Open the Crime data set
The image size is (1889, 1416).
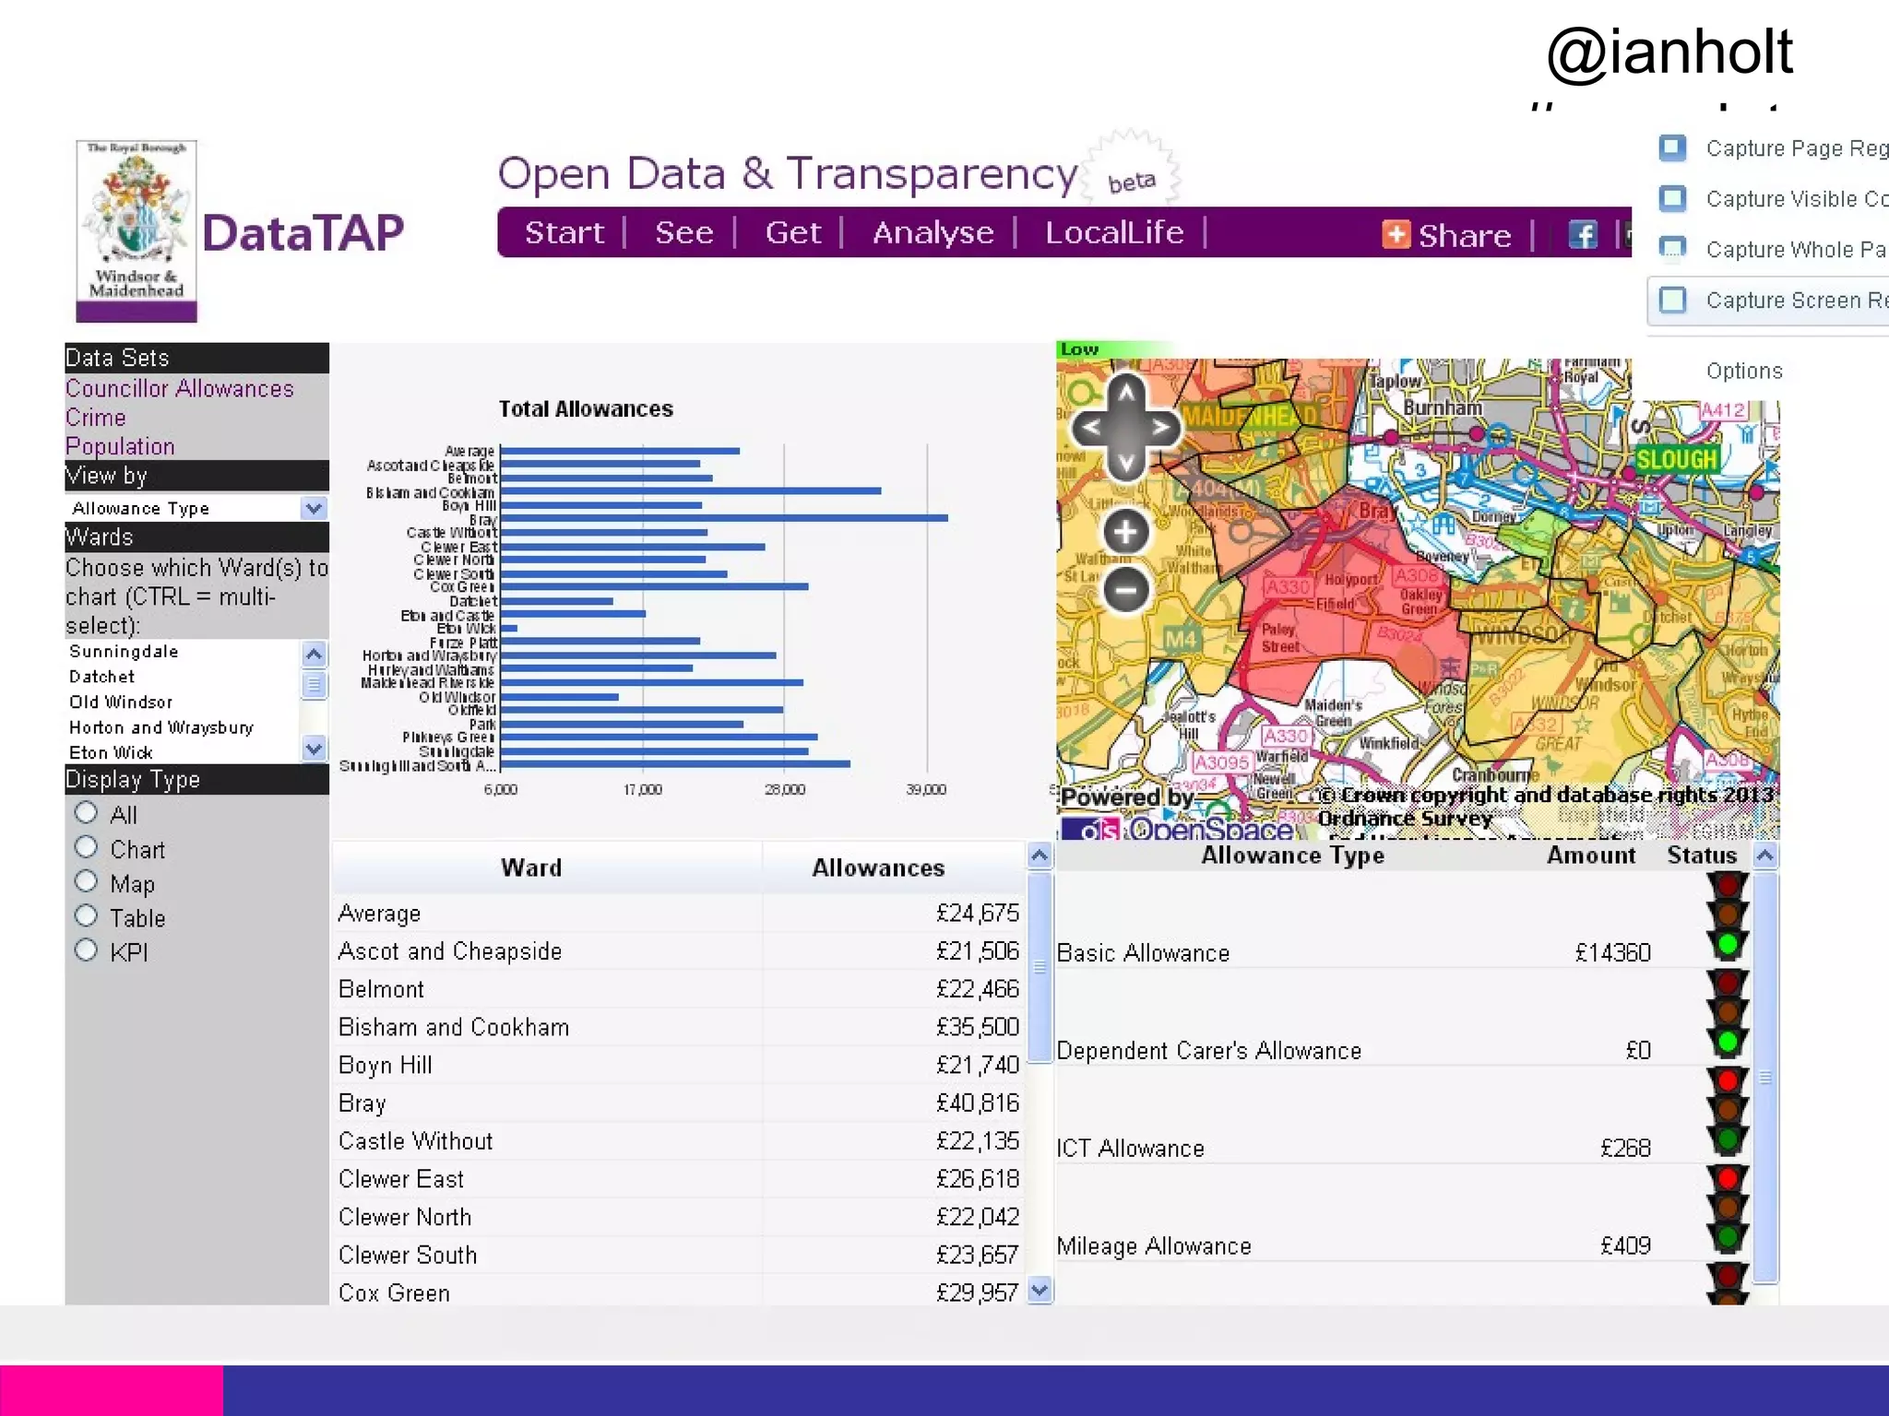click(x=96, y=418)
